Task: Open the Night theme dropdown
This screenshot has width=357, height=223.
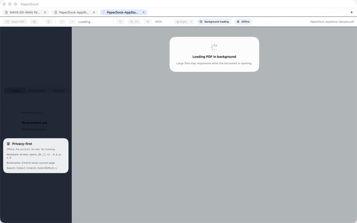Action: pos(184,21)
